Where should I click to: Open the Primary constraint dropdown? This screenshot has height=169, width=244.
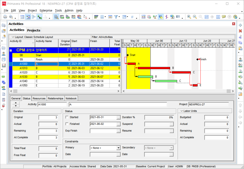(x=119, y=148)
